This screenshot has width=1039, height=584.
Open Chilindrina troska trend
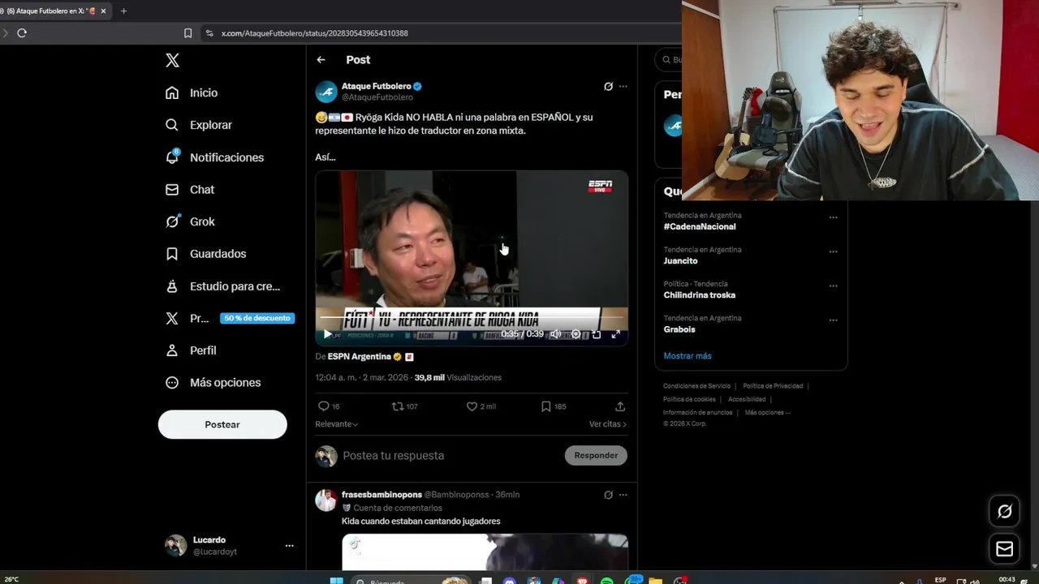[699, 295]
